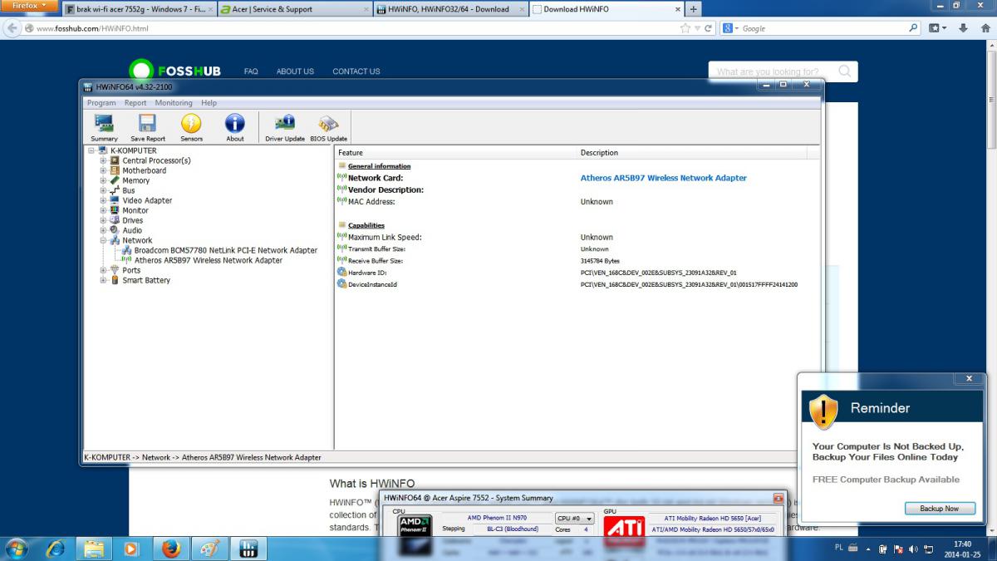Open the Firefox downloads arrow
The height and width of the screenshot is (561, 997).
pyautogui.click(x=964, y=28)
